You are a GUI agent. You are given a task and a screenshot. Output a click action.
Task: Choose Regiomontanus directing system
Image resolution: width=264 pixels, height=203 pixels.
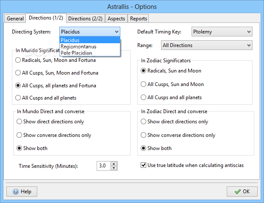pos(90,47)
